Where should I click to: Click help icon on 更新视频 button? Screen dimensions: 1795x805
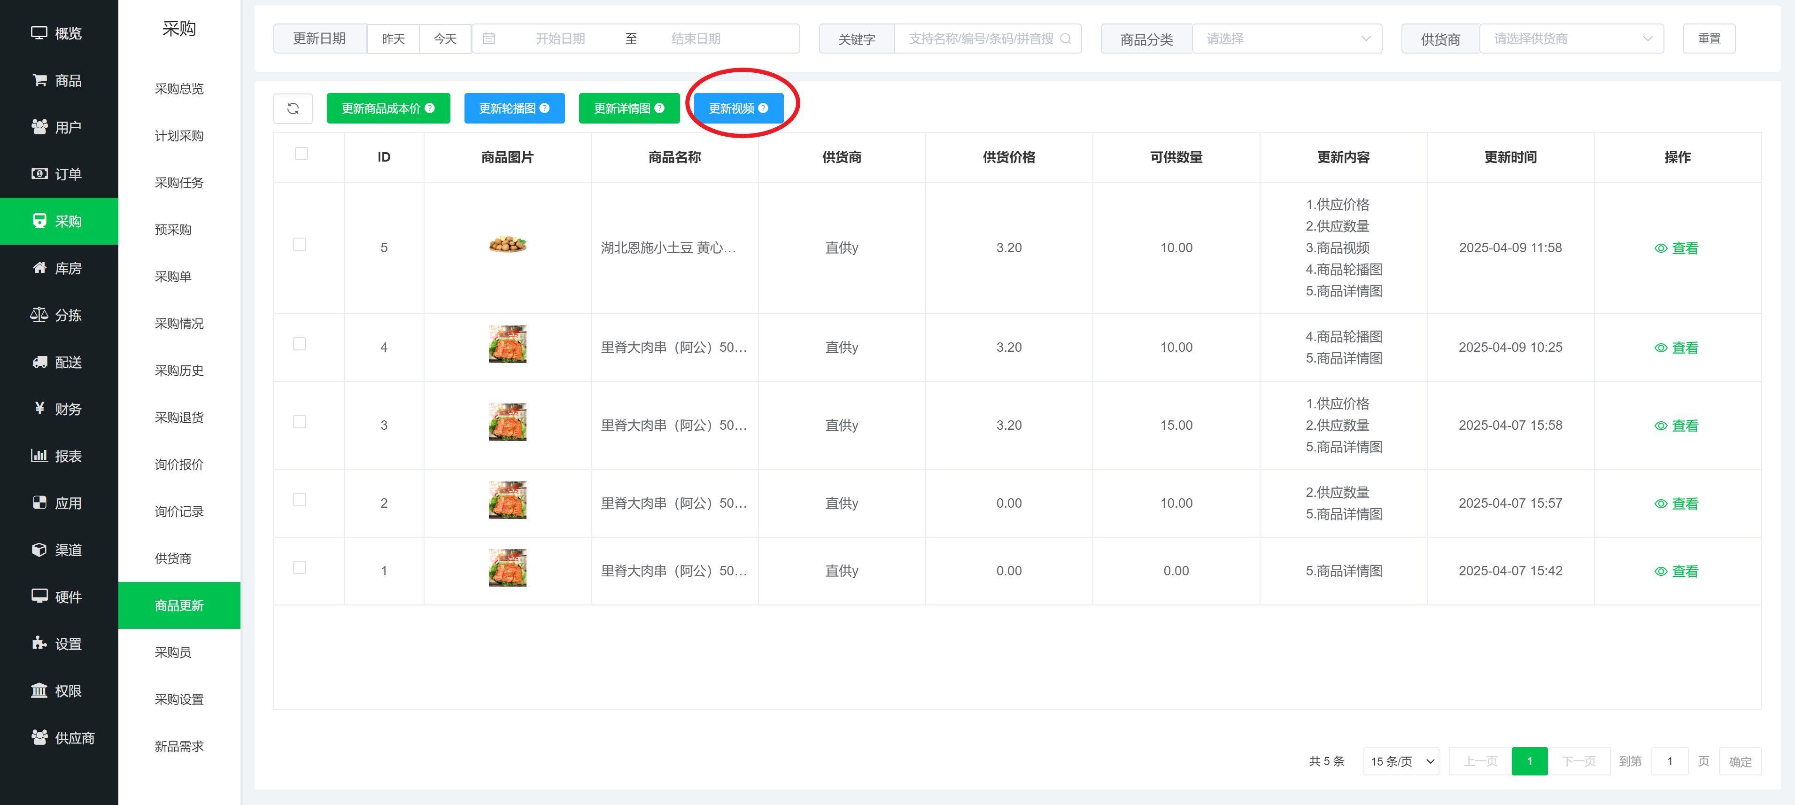pos(763,108)
